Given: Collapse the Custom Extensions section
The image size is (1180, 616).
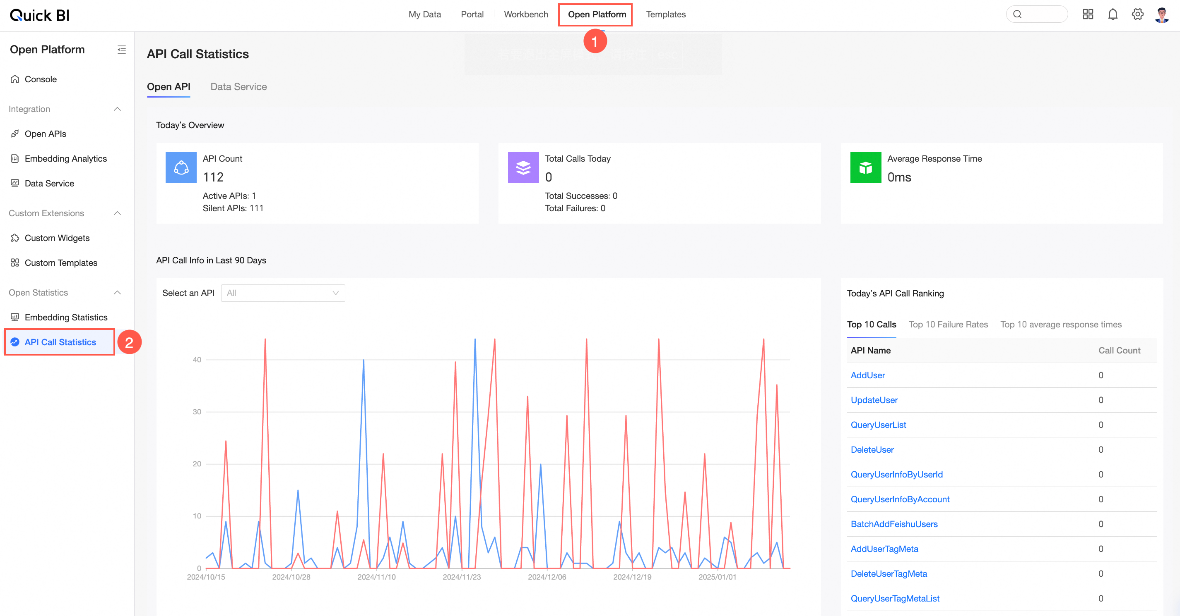Looking at the screenshot, I should click(x=117, y=213).
